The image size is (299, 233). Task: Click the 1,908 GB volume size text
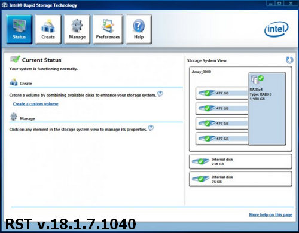pos(257,99)
